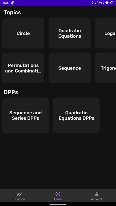
Task: Open Sequence and Series DPPs
Action: pos(25,115)
